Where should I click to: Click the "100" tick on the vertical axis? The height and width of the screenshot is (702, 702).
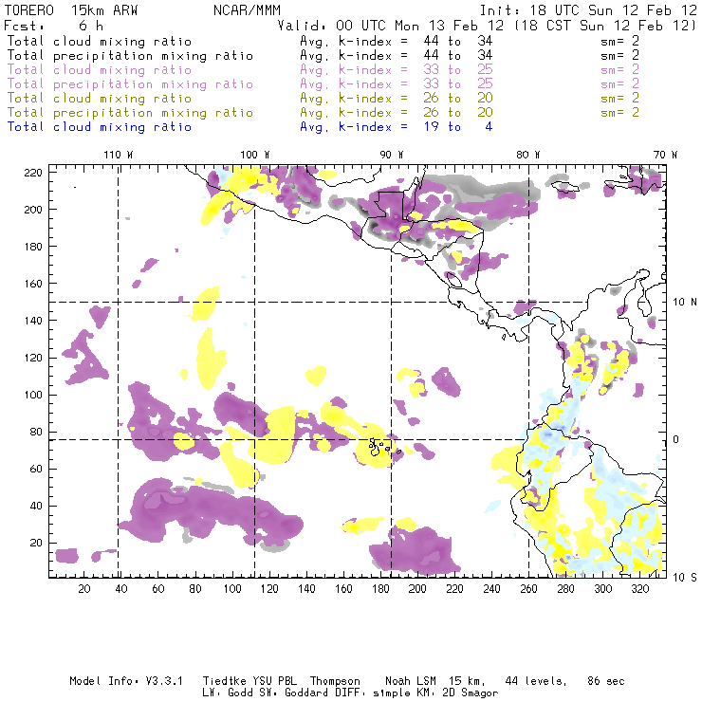click(x=32, y=395)
